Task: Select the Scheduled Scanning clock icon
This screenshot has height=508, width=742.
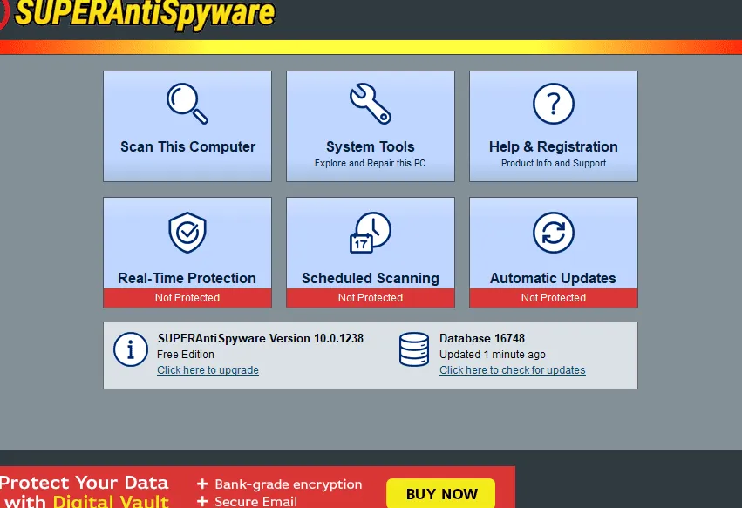Action: tap(370, 232)
